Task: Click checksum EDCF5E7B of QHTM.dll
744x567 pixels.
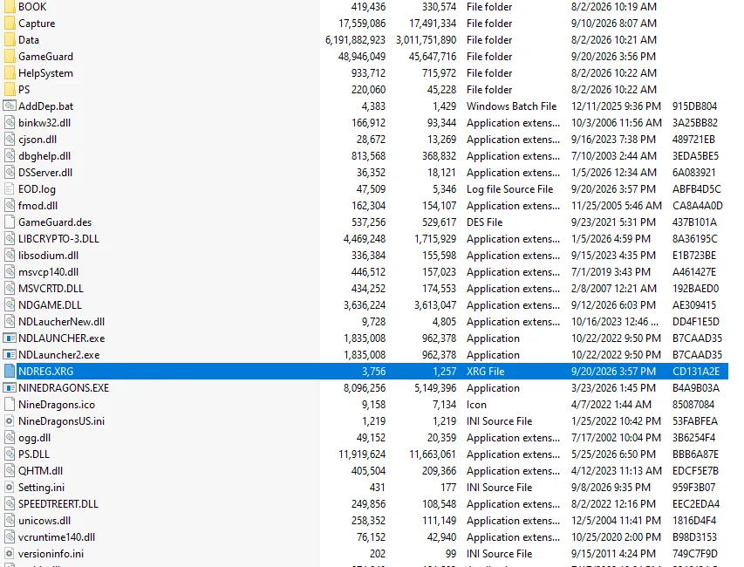Action: 695,471
